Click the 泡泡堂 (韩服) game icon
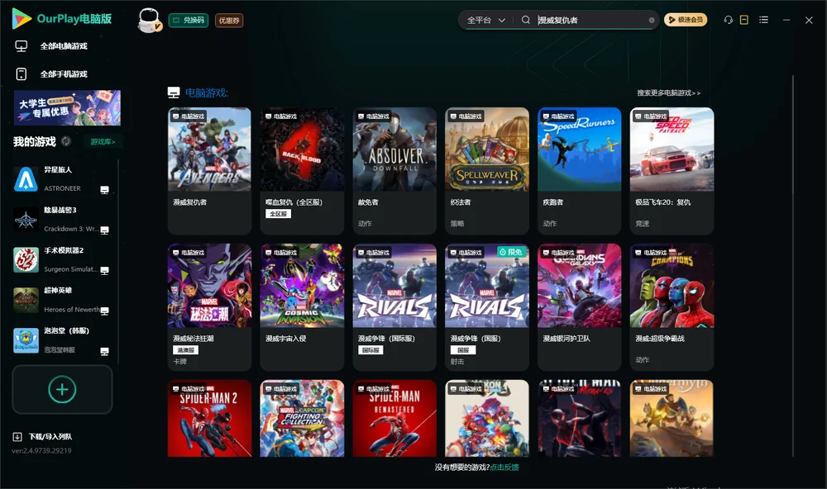 coord(26,340)
